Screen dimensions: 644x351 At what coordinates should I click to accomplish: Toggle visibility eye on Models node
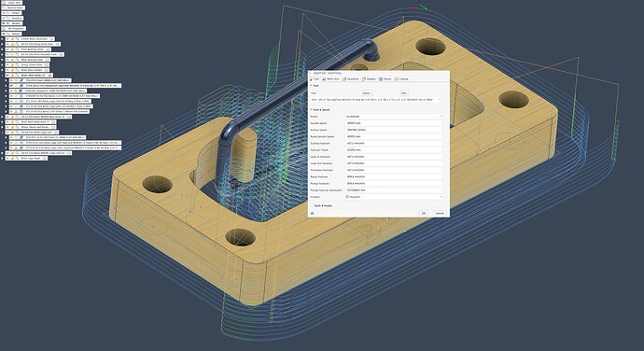coord(4,23)
